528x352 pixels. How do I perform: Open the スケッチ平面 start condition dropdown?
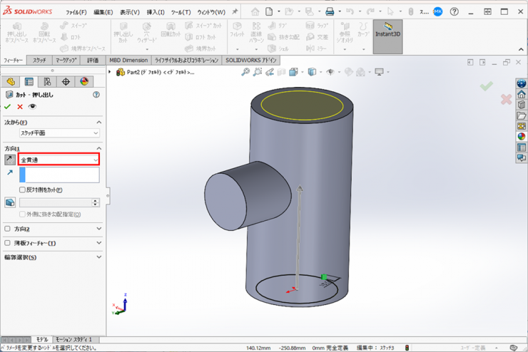59,133
